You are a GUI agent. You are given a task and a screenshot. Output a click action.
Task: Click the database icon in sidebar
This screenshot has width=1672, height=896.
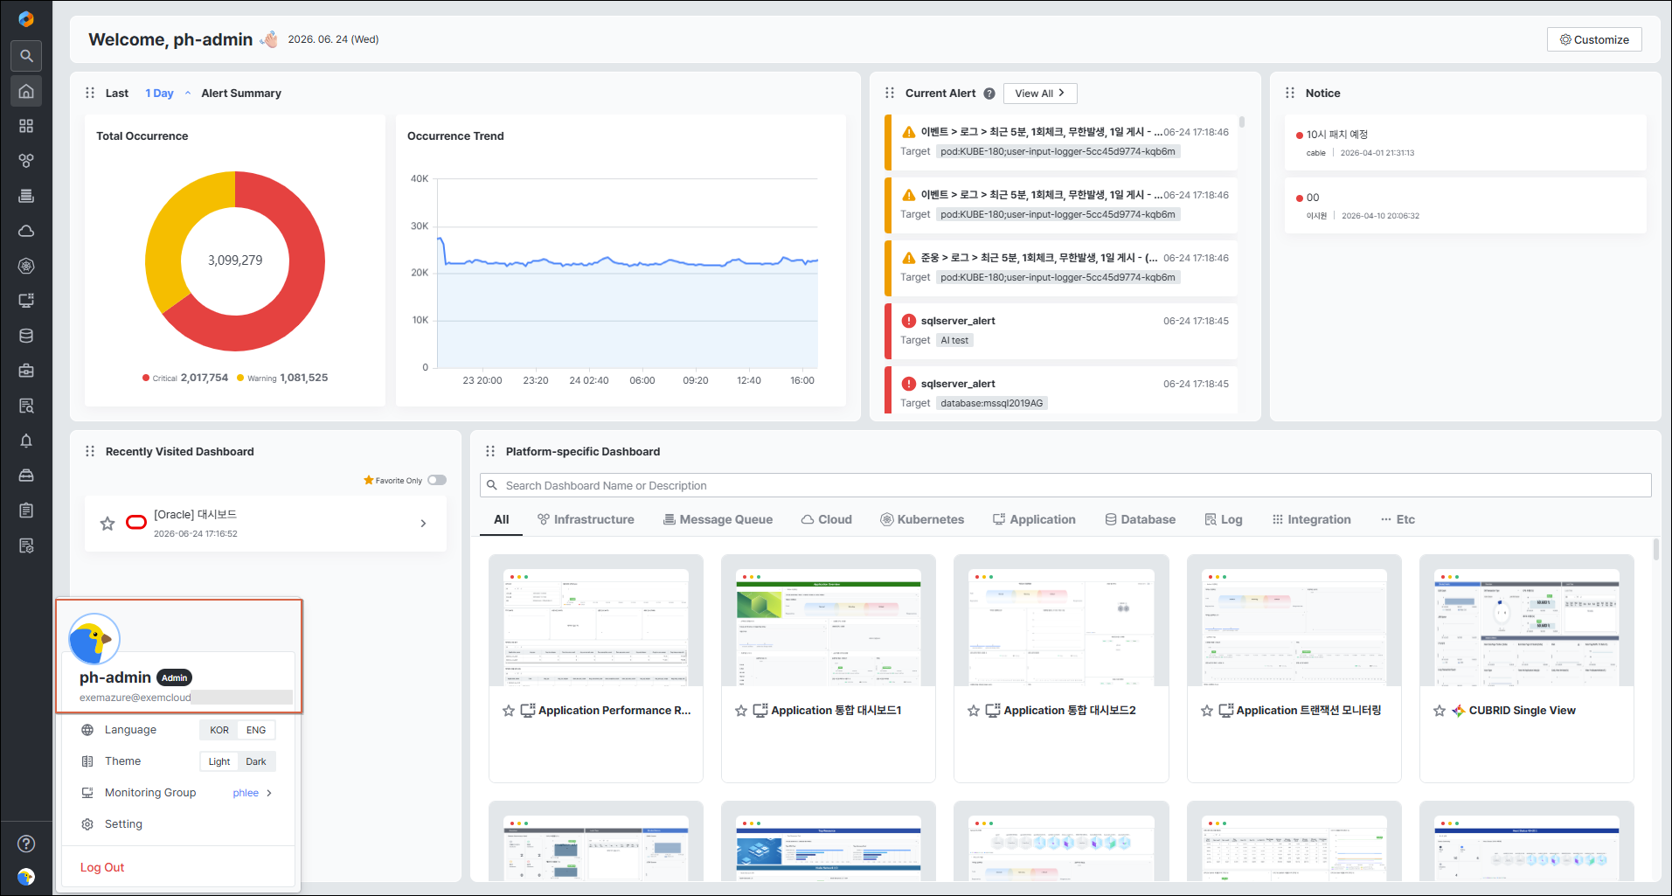click(26, 336)
